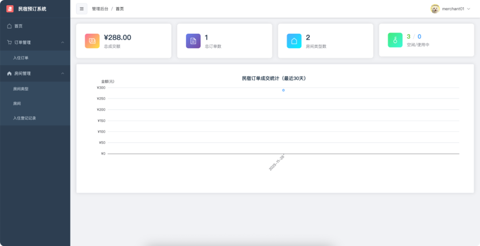Click the 房间类型数 label
This screenshot has height=246, width=480.
316,47
